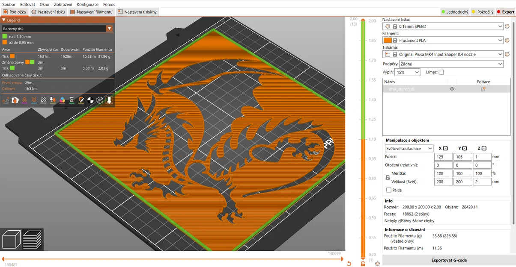Toggle retractions visibility (downward chevrons icon)

tap(33, 100)
